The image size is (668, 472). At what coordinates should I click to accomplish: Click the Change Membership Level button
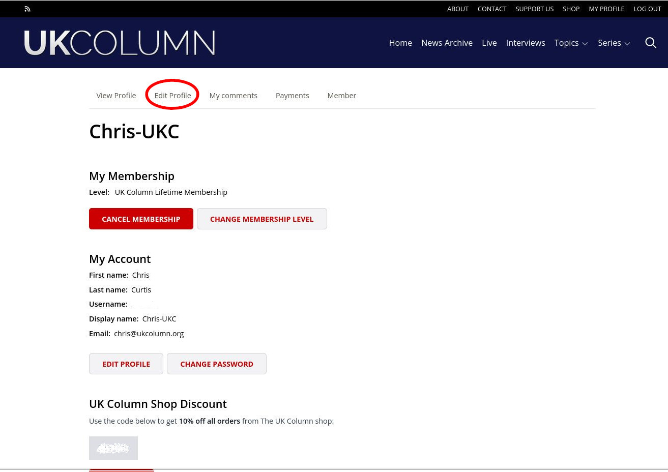coord(262,219)
